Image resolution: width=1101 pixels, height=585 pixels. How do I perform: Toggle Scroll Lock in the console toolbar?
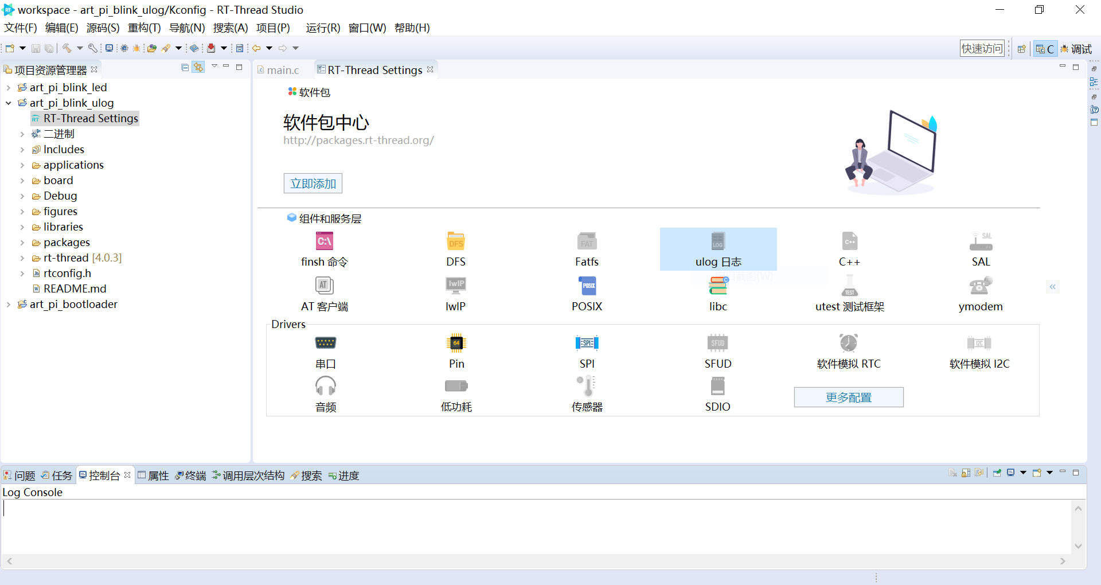point(966,473)
